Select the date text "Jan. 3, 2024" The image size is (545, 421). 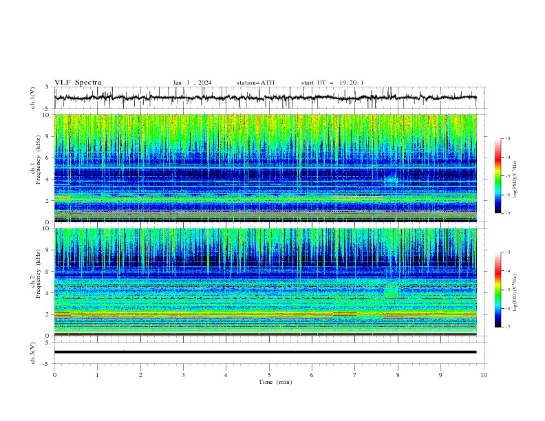(192, 83)
